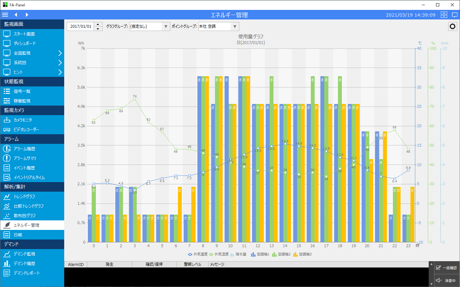The width and height of the screenshot is (460, 287).
Task: Click hour 12 on the x-axis
Action: coord(258,246)
